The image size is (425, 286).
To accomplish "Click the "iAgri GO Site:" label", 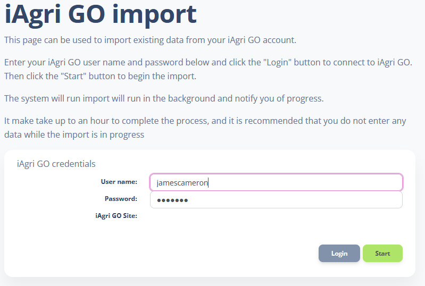I will point(116,216).
